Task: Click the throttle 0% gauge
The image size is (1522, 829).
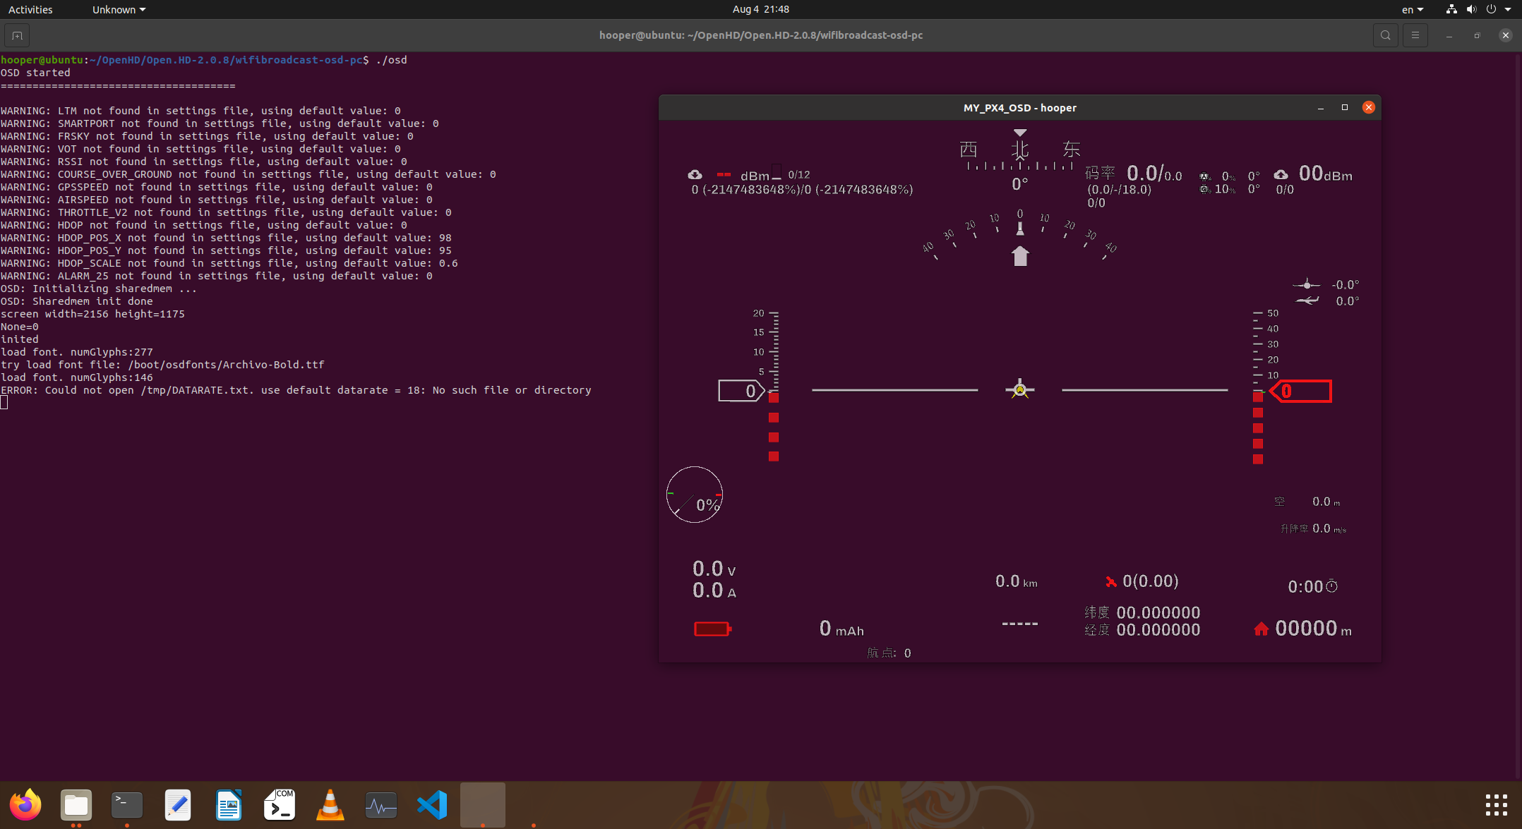Action: click(x=694, y=495)
